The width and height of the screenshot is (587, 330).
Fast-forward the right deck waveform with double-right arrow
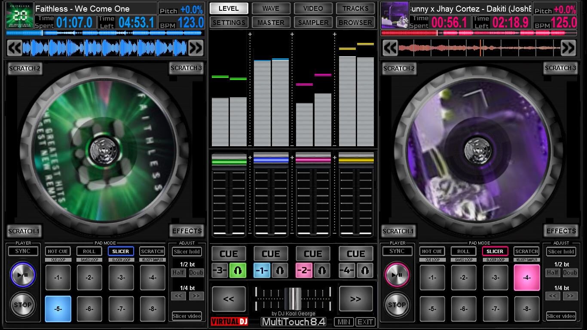pyautogui.click(x=568, y=48)
